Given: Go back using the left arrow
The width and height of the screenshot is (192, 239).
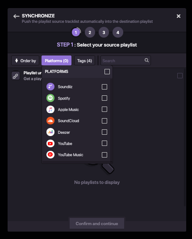Looking at the screenshot, I should point(16,16).
